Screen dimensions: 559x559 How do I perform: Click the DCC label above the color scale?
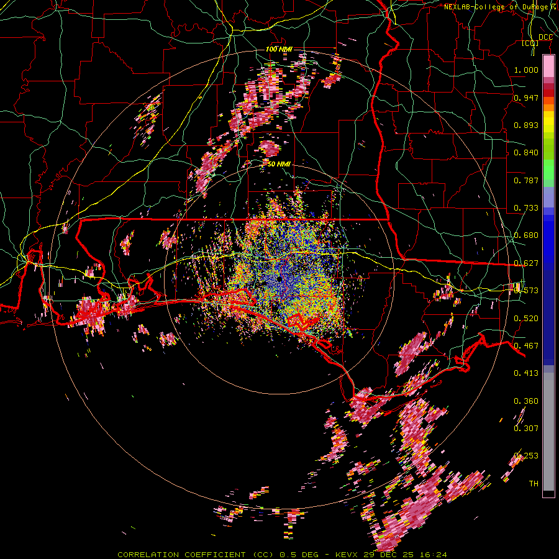(x=545, y=37)
